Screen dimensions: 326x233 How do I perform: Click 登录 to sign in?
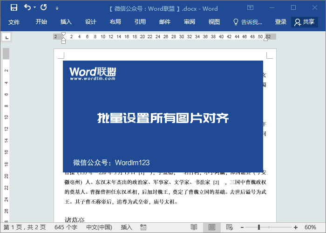pos(281,21)
